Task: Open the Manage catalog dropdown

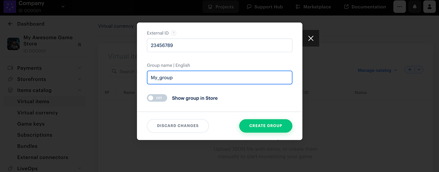Action: [377, 70]
